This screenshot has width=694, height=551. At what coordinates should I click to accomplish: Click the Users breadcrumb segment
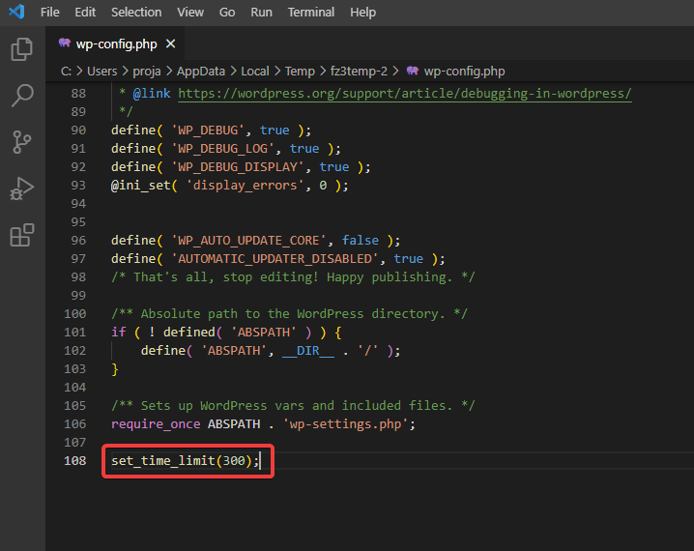point(102,71)
